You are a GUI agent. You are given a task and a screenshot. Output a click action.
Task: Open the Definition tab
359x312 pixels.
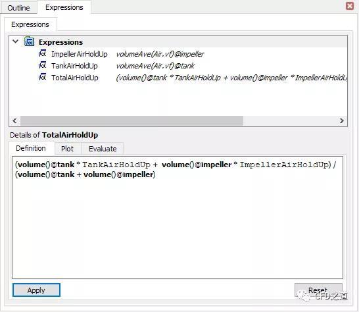point(31,148)
